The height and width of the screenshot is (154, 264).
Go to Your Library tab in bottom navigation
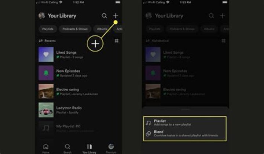click(x=89, y=149)
